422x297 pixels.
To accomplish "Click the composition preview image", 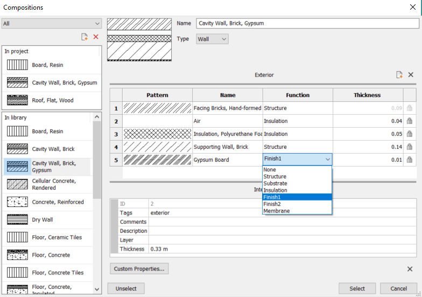I will point(139,40).
